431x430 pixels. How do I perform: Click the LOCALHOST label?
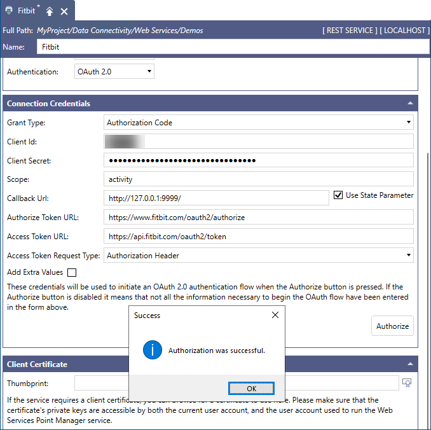pos(404,31)
